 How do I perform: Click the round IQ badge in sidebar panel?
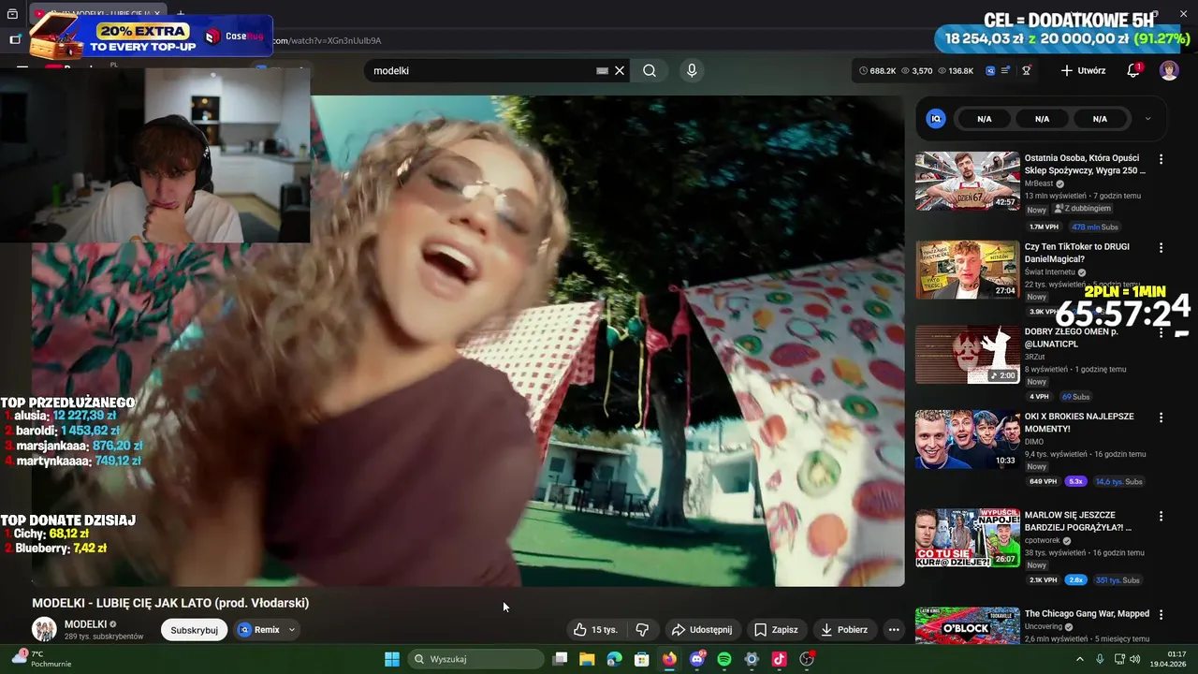[936, 119]
